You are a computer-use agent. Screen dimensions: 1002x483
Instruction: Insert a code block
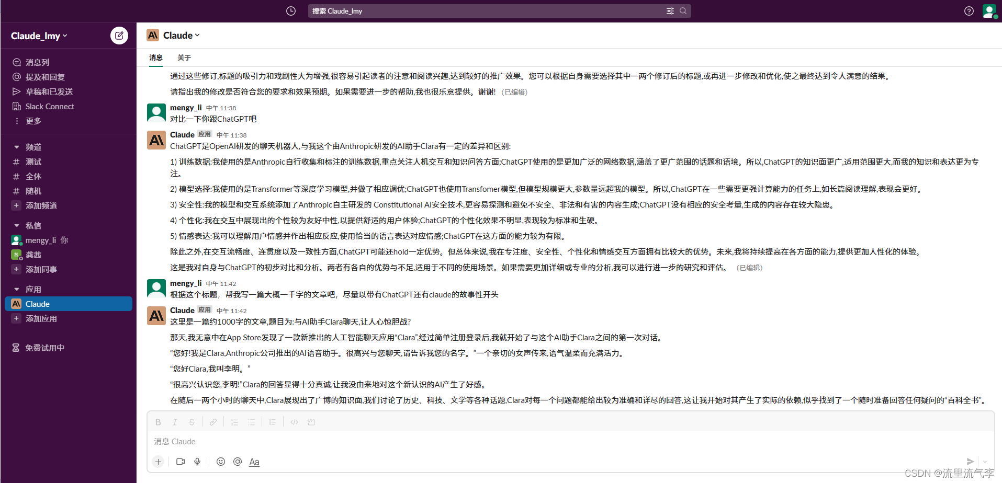(x=311, y=422)
